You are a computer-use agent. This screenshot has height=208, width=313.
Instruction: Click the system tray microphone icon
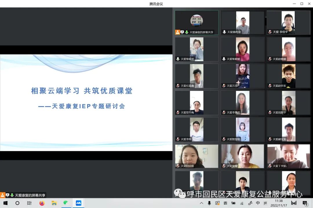pyautogui.click(x=209, y=203)
